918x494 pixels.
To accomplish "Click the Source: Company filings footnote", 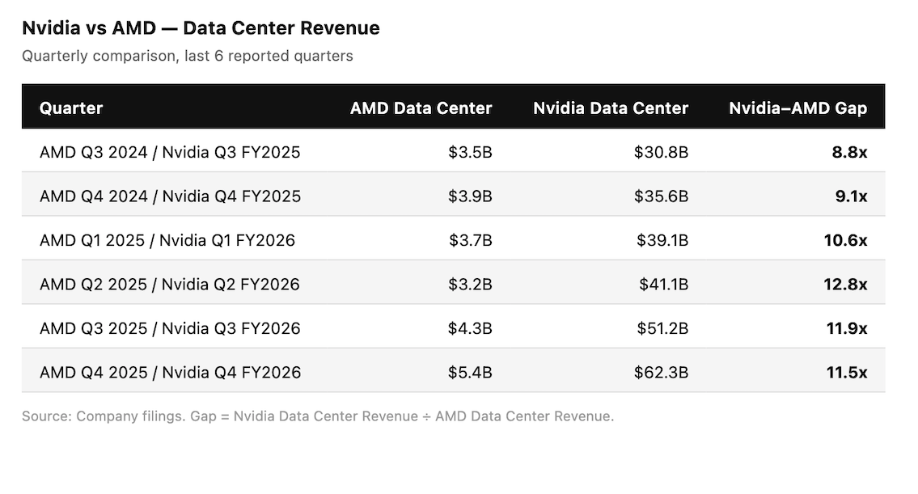I will click(318, 417).
